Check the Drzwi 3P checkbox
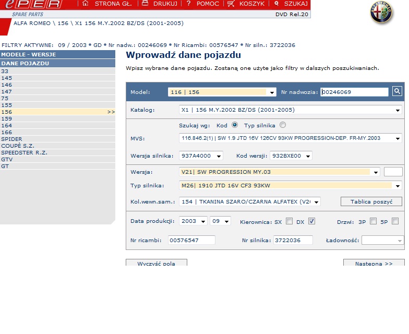409x334 pixels. pos(374,221)
